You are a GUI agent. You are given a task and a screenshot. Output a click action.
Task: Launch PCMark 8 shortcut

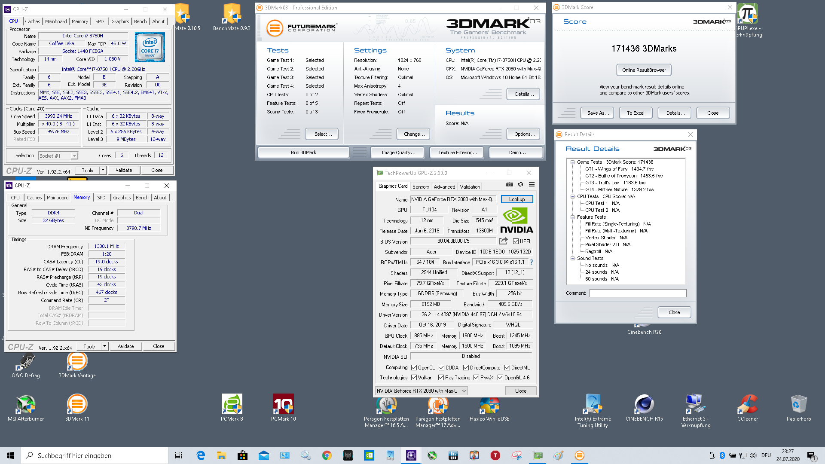pos(232,408)
